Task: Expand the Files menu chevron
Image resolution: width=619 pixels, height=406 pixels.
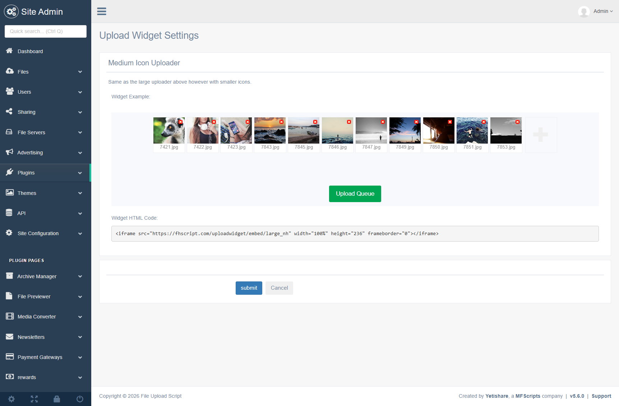Action: [80, 72]
